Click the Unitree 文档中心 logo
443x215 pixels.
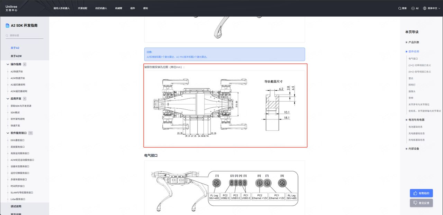tap(11, 8)
